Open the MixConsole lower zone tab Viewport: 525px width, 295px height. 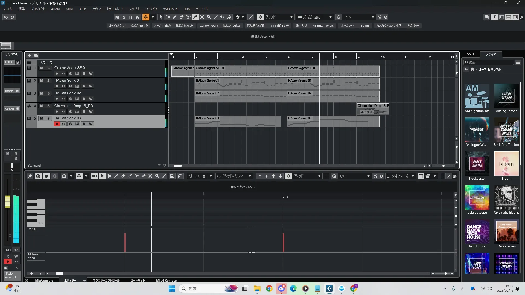point(44,280)
